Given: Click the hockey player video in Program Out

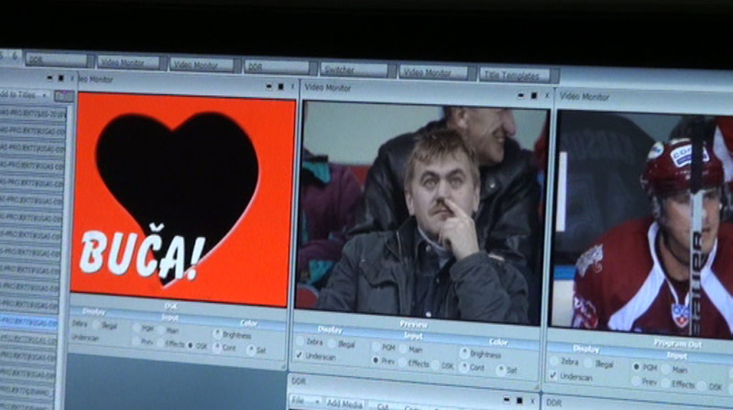Looking at the screenshot, I should (642, 225).
